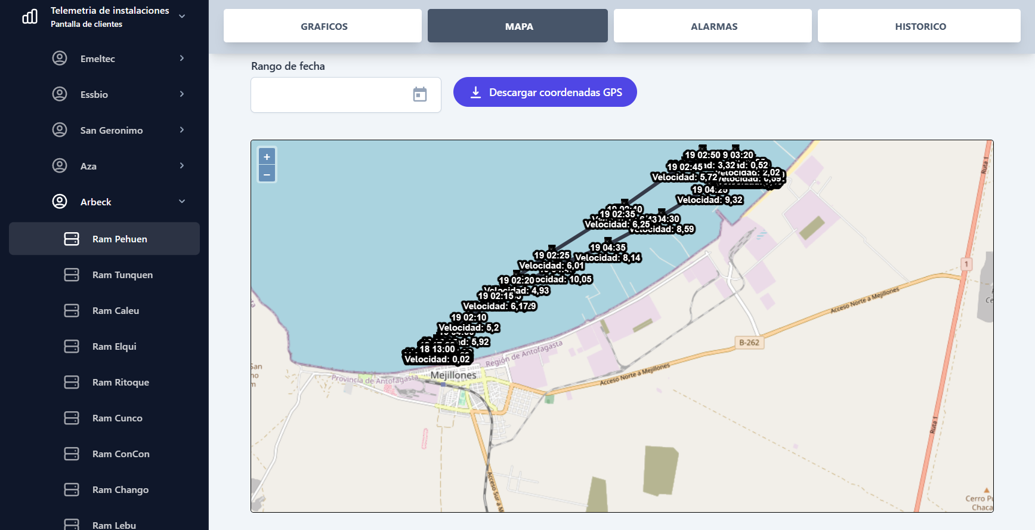Click the Rango de fecha input field
This screenshot has height=530, width=1035.
(x=346, y=95)
